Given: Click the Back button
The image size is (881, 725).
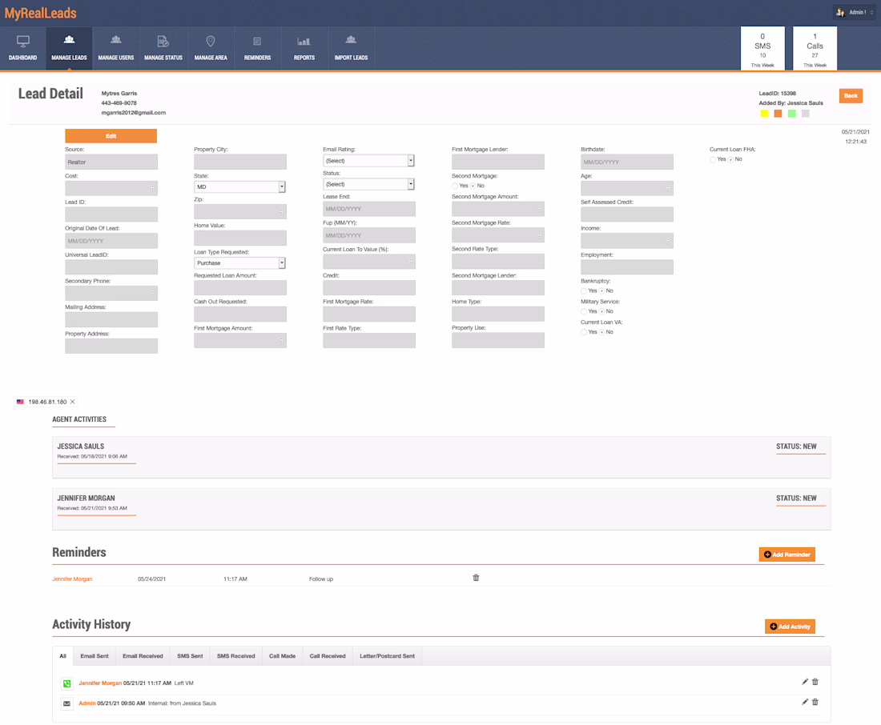Looking at the screenshot, I should point(851,95).
